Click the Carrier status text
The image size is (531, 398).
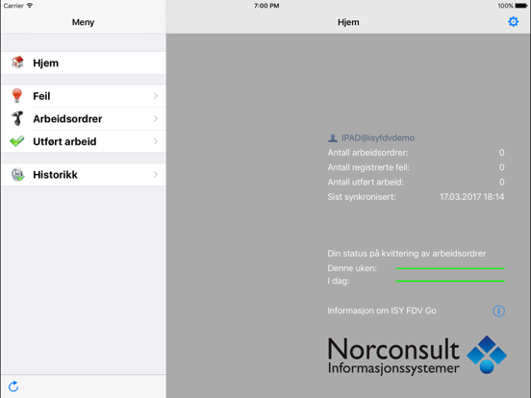(13, 6)
